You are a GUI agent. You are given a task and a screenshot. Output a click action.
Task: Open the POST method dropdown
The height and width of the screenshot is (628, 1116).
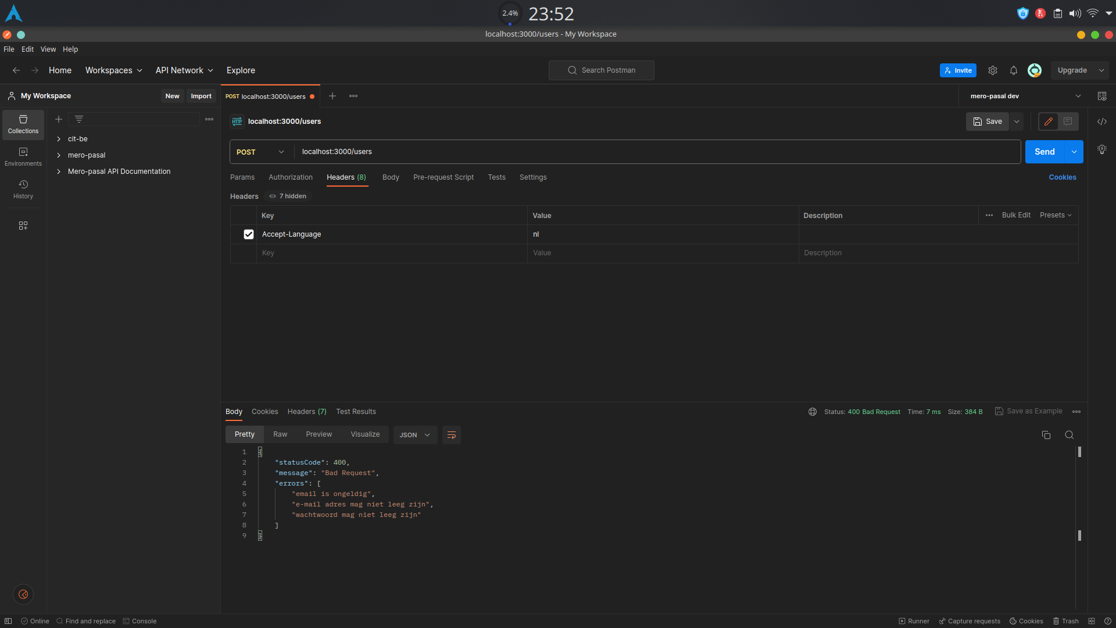coord(260,152)
